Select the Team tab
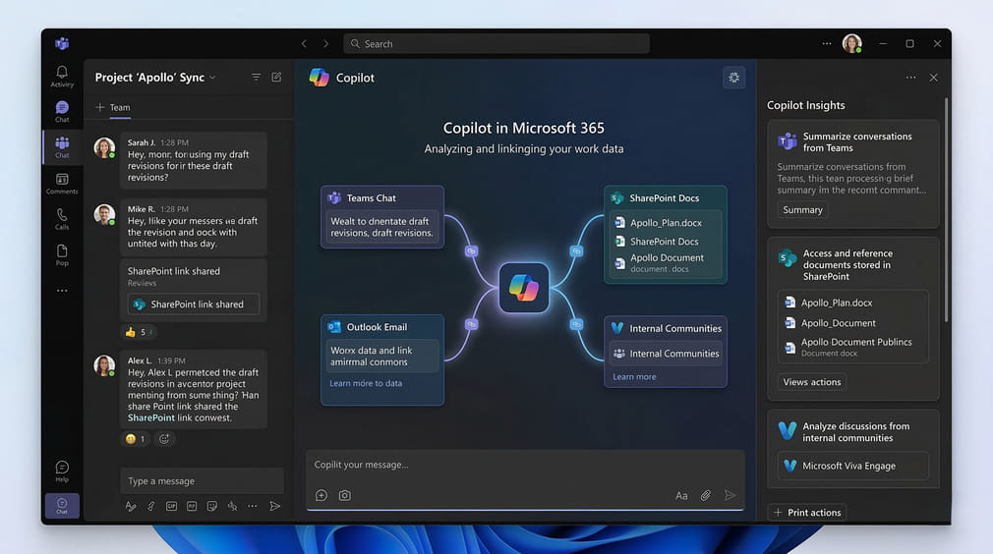 [120, 107]
